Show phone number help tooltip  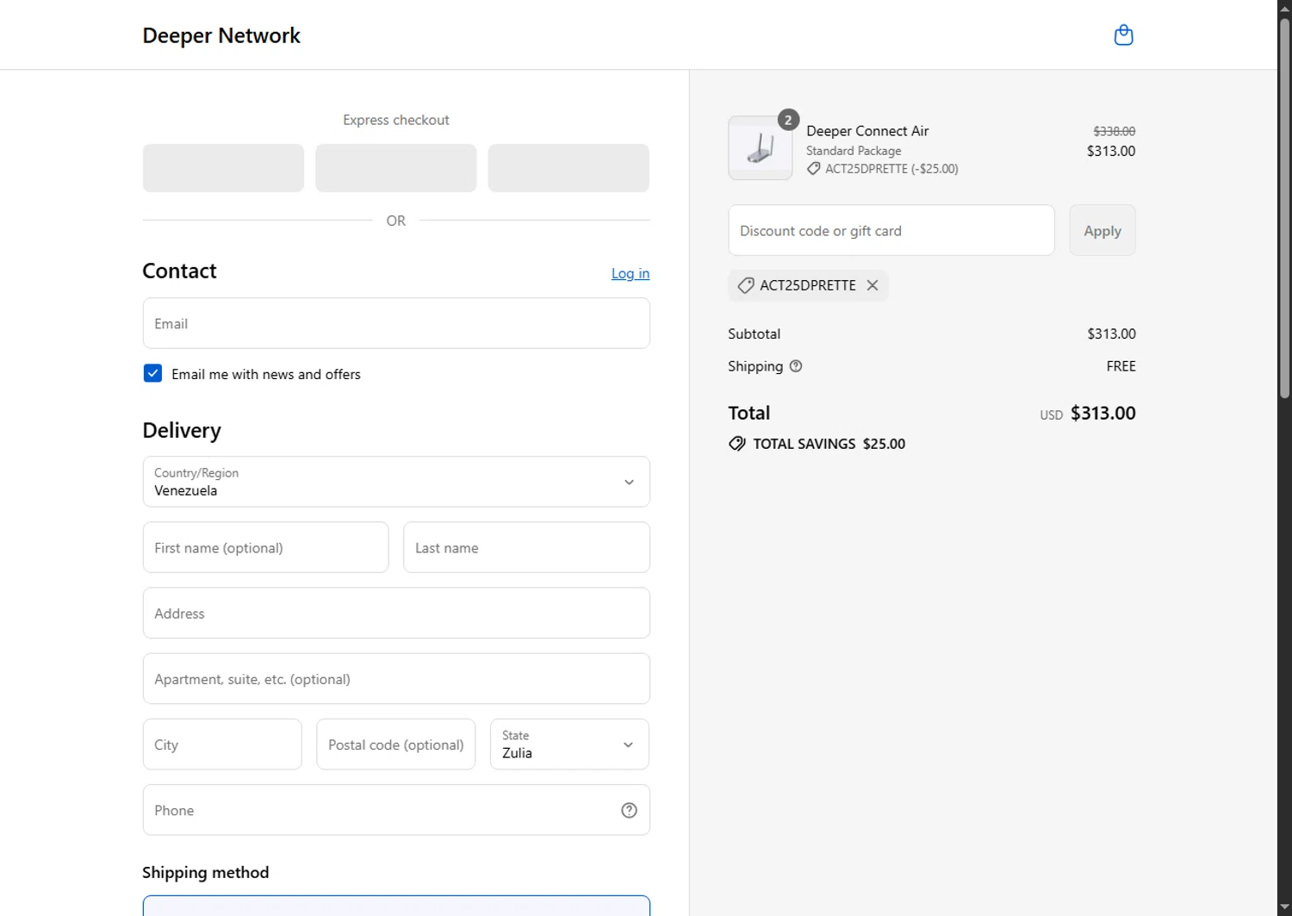[x=629, y=810]
